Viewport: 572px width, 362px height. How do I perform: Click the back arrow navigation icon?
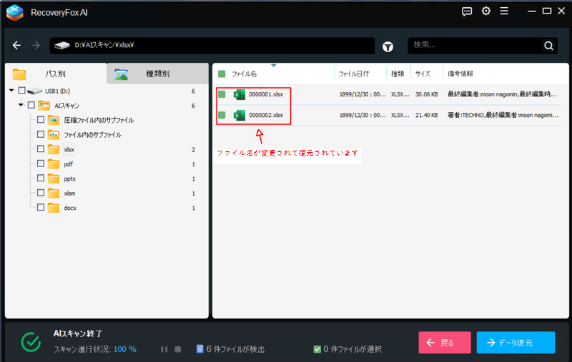(x=17, y=46)
